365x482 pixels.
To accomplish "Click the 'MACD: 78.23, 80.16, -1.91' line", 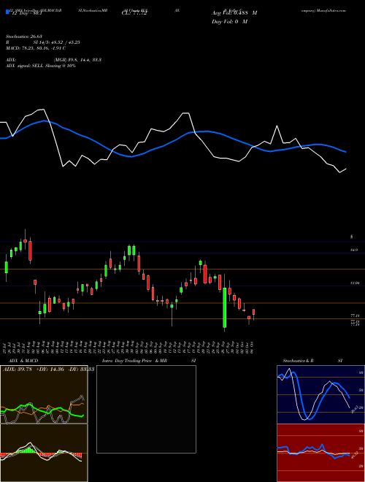I will [36, 48].
